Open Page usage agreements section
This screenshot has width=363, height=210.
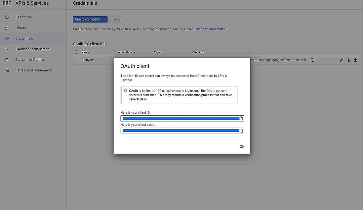coord(34,70)
